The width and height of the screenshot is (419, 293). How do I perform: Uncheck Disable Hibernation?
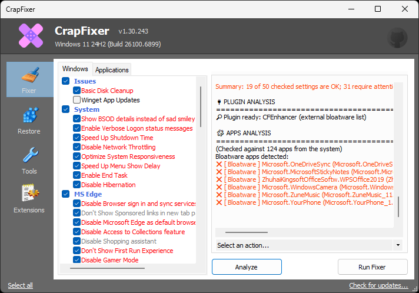pos(77,185)
